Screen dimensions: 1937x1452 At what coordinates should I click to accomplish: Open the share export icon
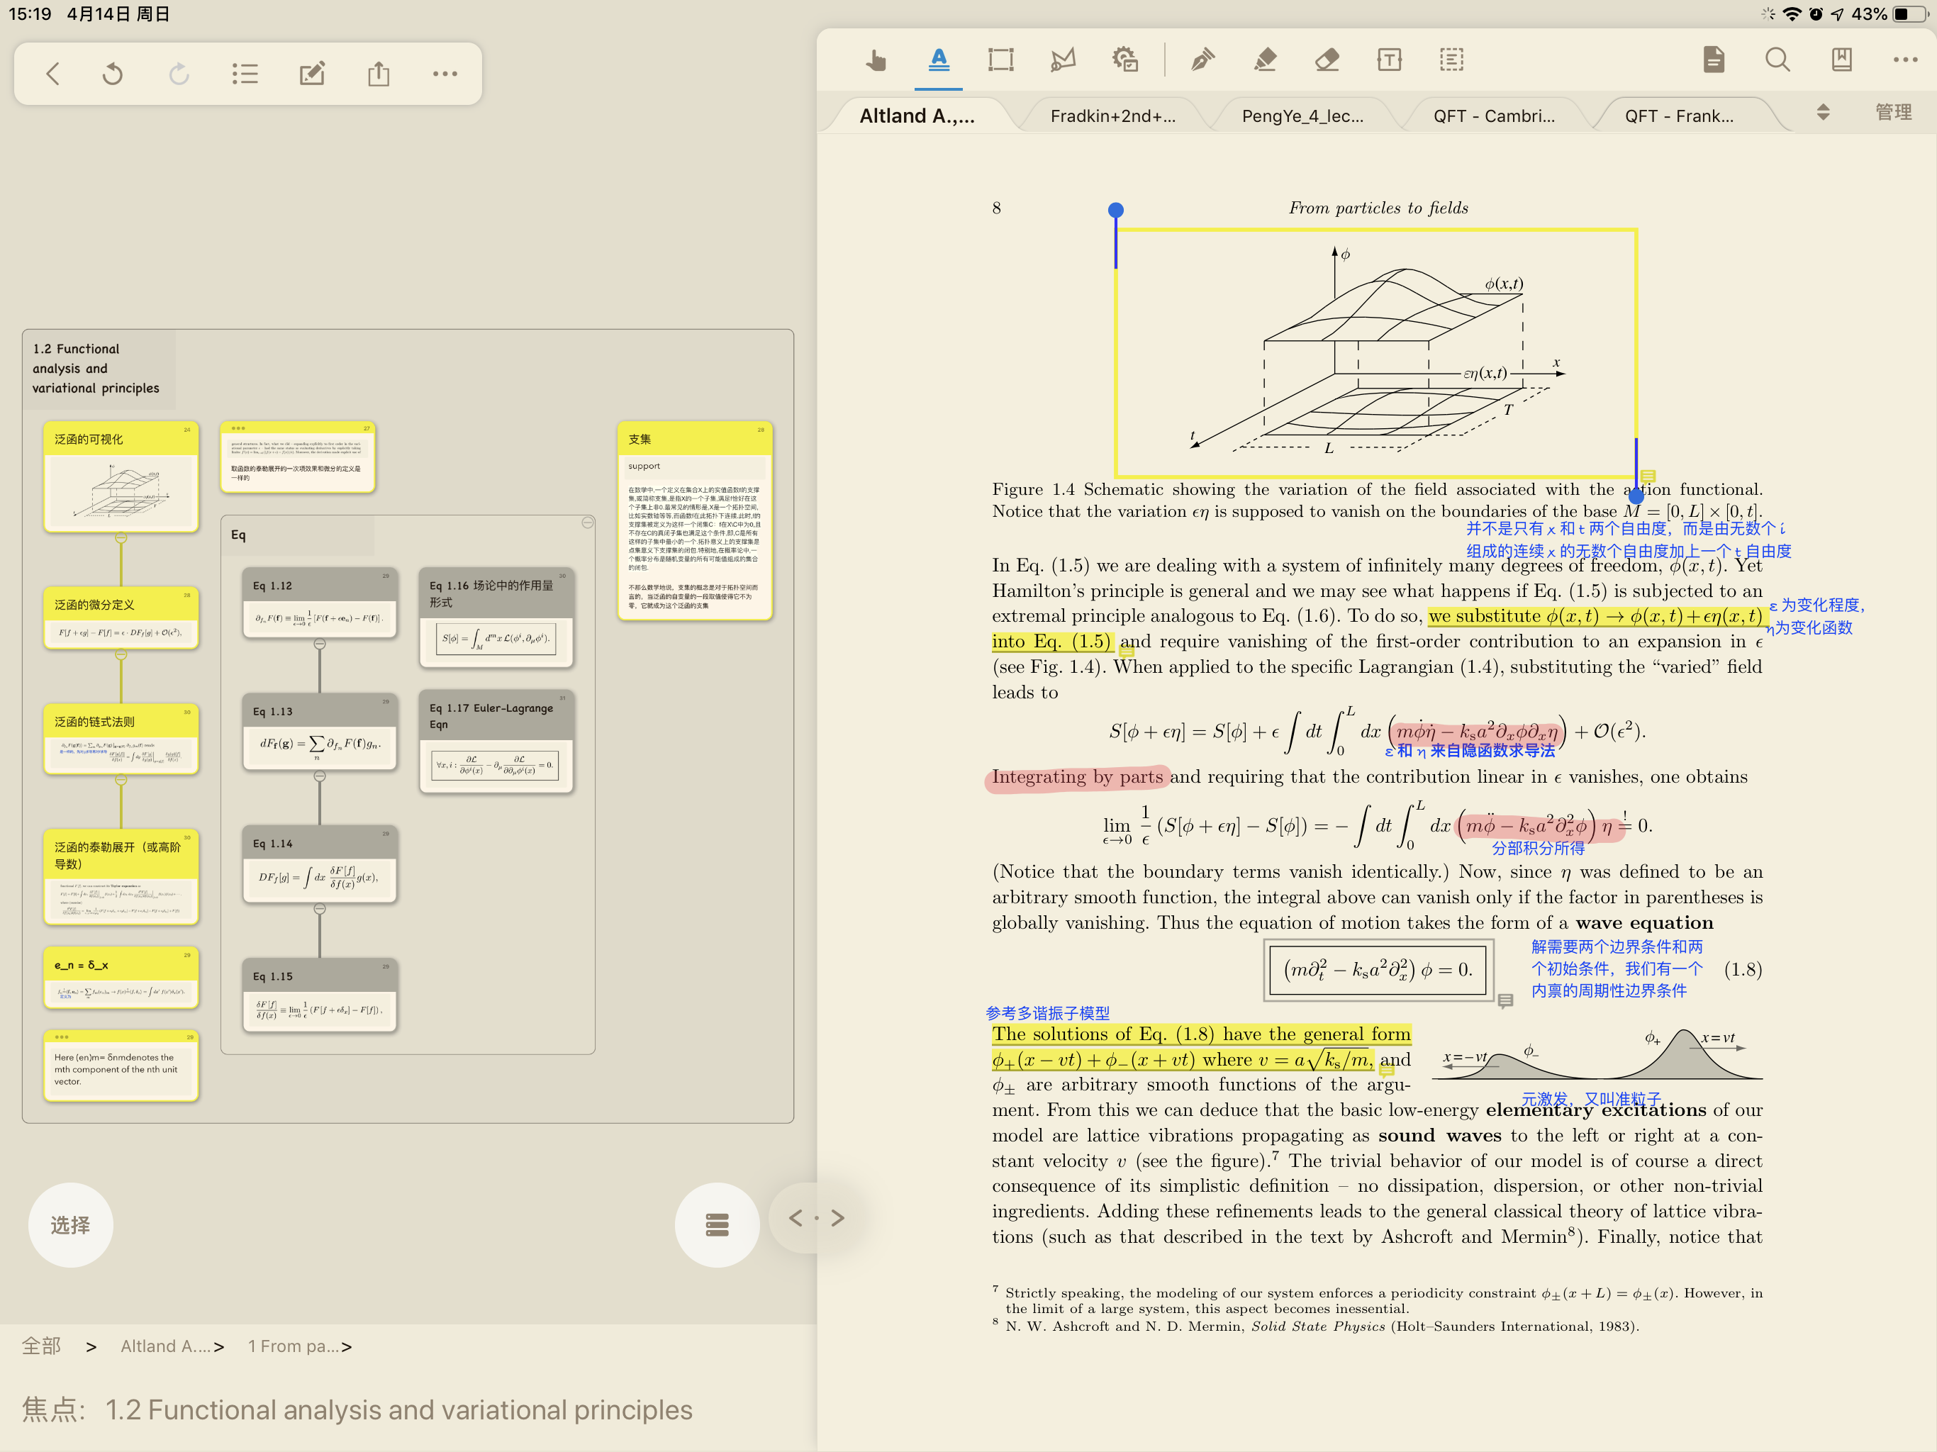[379, 74]
